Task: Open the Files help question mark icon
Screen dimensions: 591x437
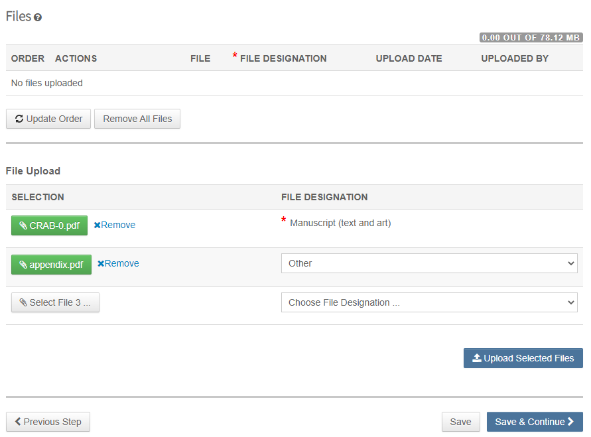Action: 37,17
